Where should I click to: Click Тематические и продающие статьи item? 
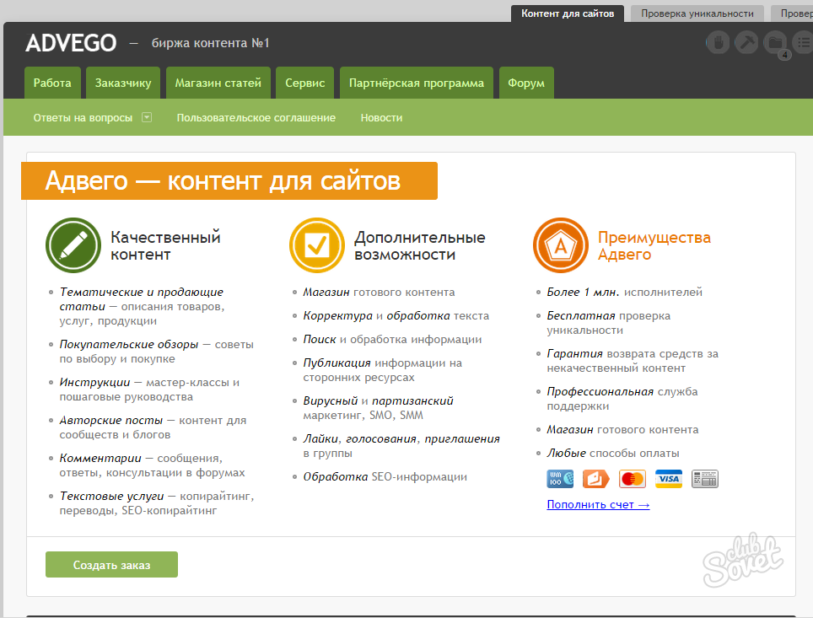142,306
